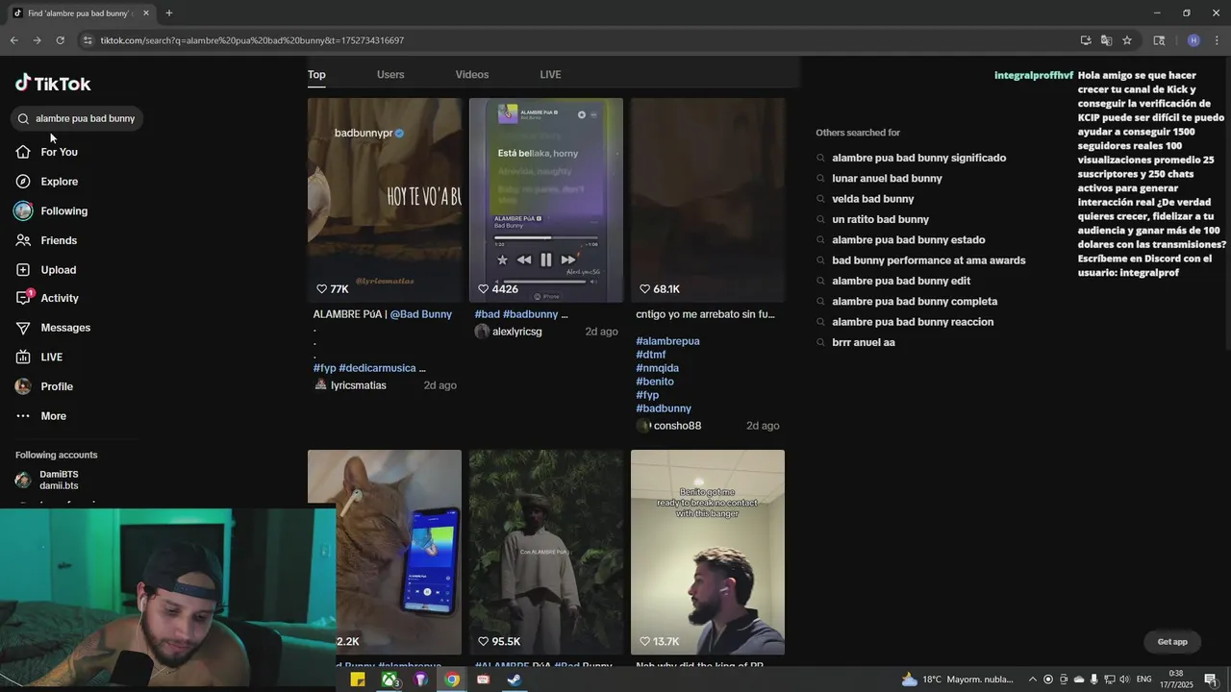Switch to the Users tab
This screenshot has height=692, width=1231.
390,75
